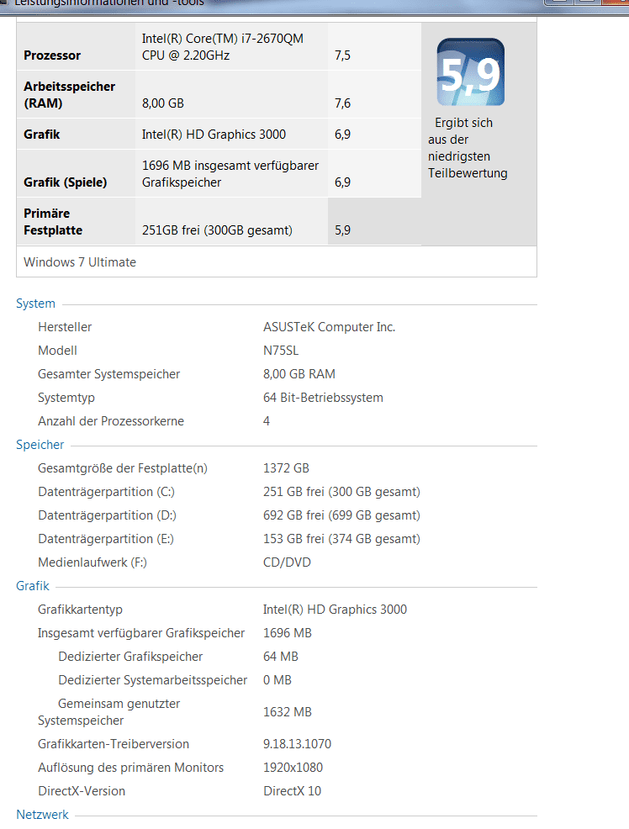Click the Grafikkarten-Treiberversion value 9.18.13.1070
629x829 pixels.
pyautogui.click(x=297, y=744)
